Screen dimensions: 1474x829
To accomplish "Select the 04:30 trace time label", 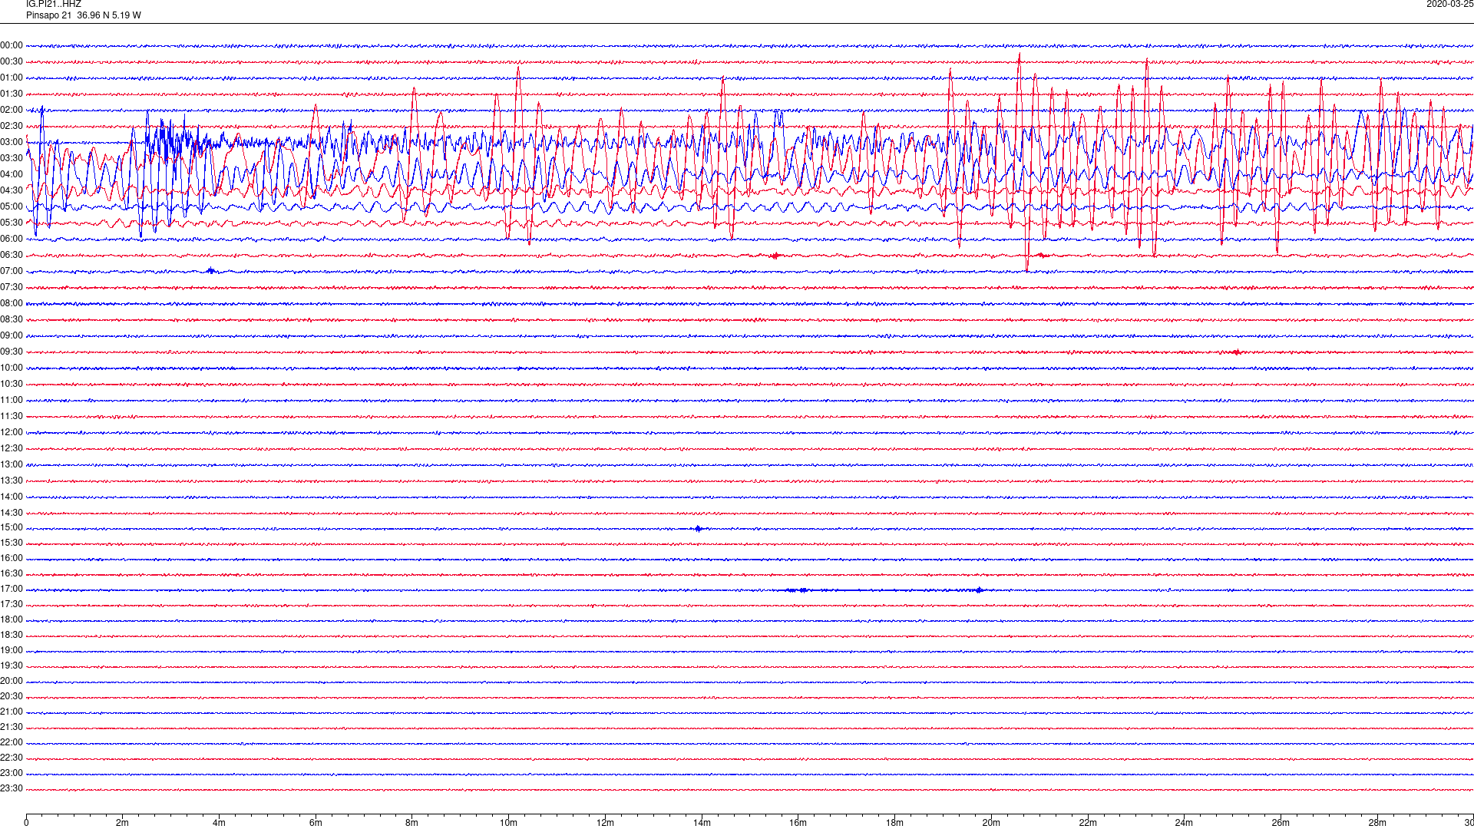I will pyautogui.click(x=12, y=191).
